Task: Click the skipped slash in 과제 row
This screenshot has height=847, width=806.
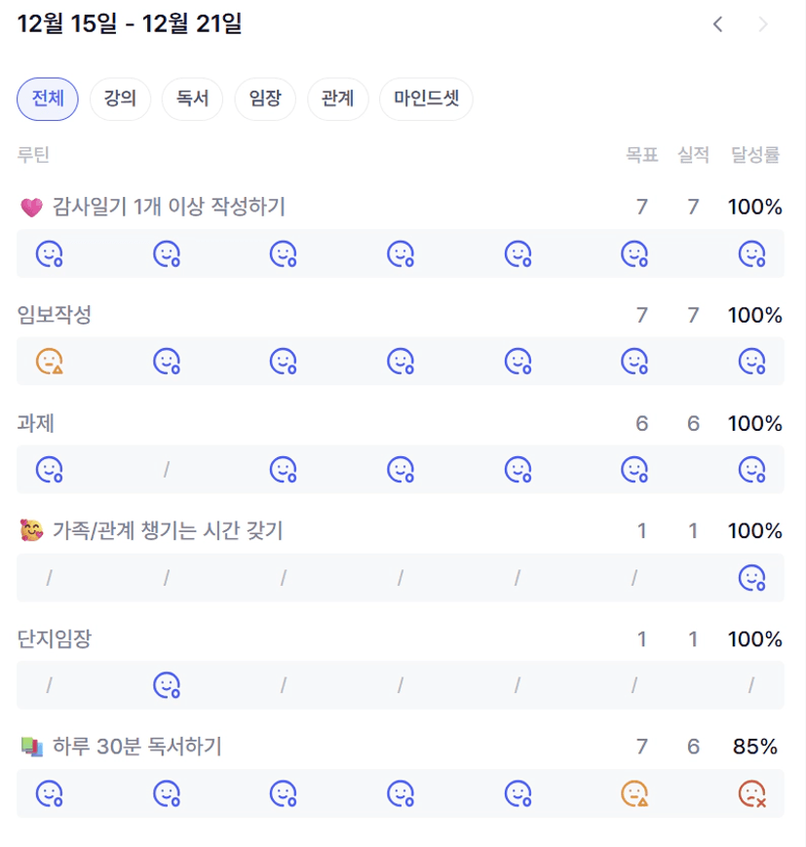Action: click(167, 470)
